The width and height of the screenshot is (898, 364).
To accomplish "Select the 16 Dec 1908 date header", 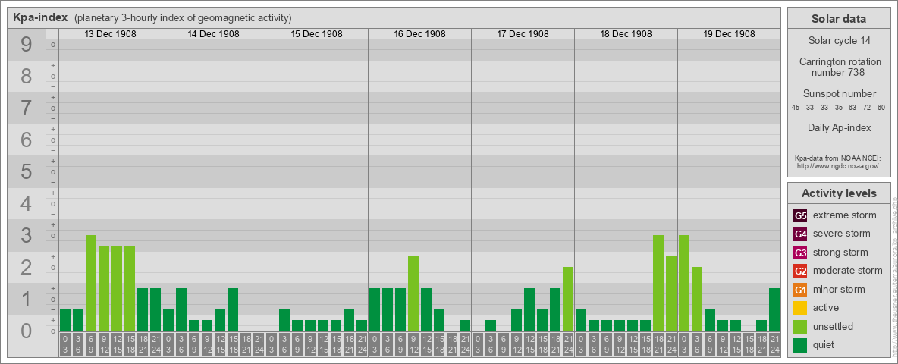I will point(419,34).
